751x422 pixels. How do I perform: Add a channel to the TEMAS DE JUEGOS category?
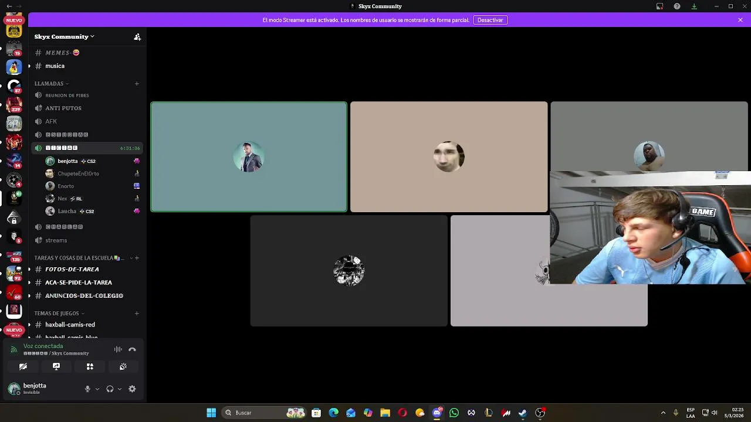pos(137,314)
